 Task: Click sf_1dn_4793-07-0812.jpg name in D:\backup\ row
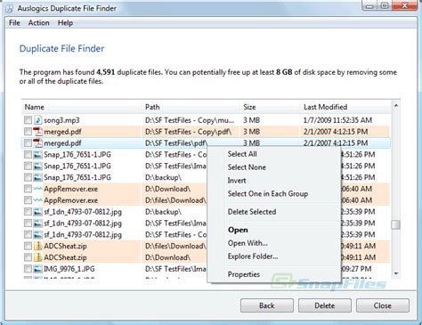click(83, 212)
